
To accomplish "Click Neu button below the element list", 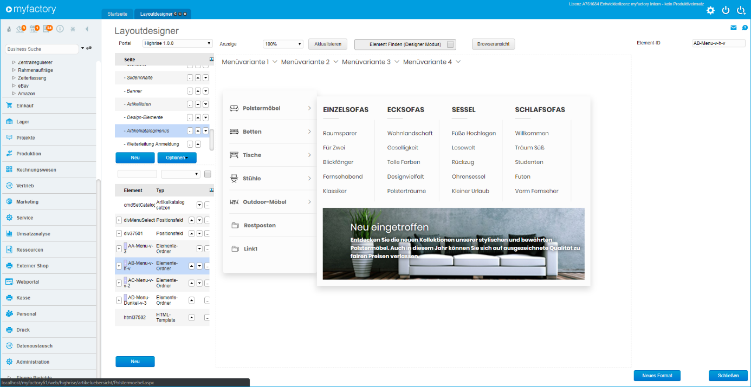I will point(135,362).
